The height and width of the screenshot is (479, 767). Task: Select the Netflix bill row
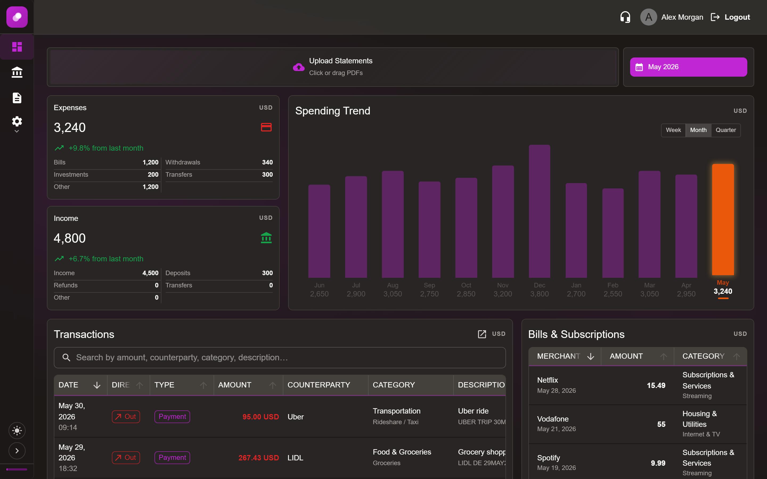point(638,385)
